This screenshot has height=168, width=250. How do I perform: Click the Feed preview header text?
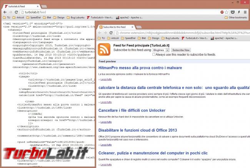click(x=107, y=61)
